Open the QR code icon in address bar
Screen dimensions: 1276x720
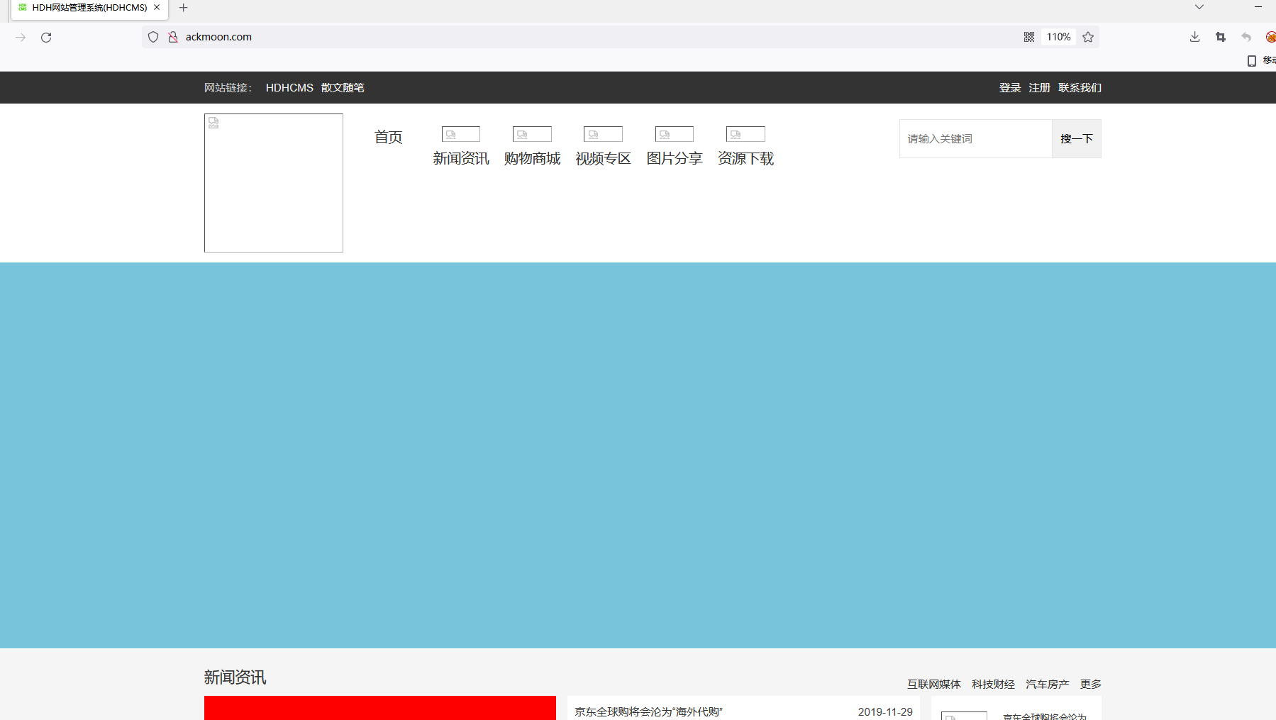(1029, 37)
